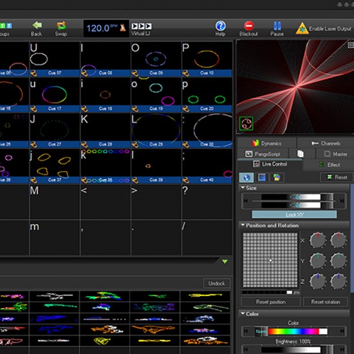Click the link icon on Cue 29
This screenshot has width=354, height=354.
pos(135,144)
